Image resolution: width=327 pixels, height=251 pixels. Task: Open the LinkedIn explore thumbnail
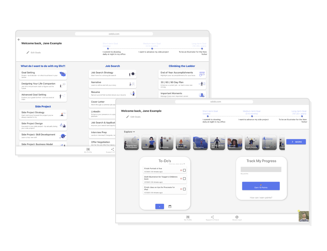coord(269,143)
